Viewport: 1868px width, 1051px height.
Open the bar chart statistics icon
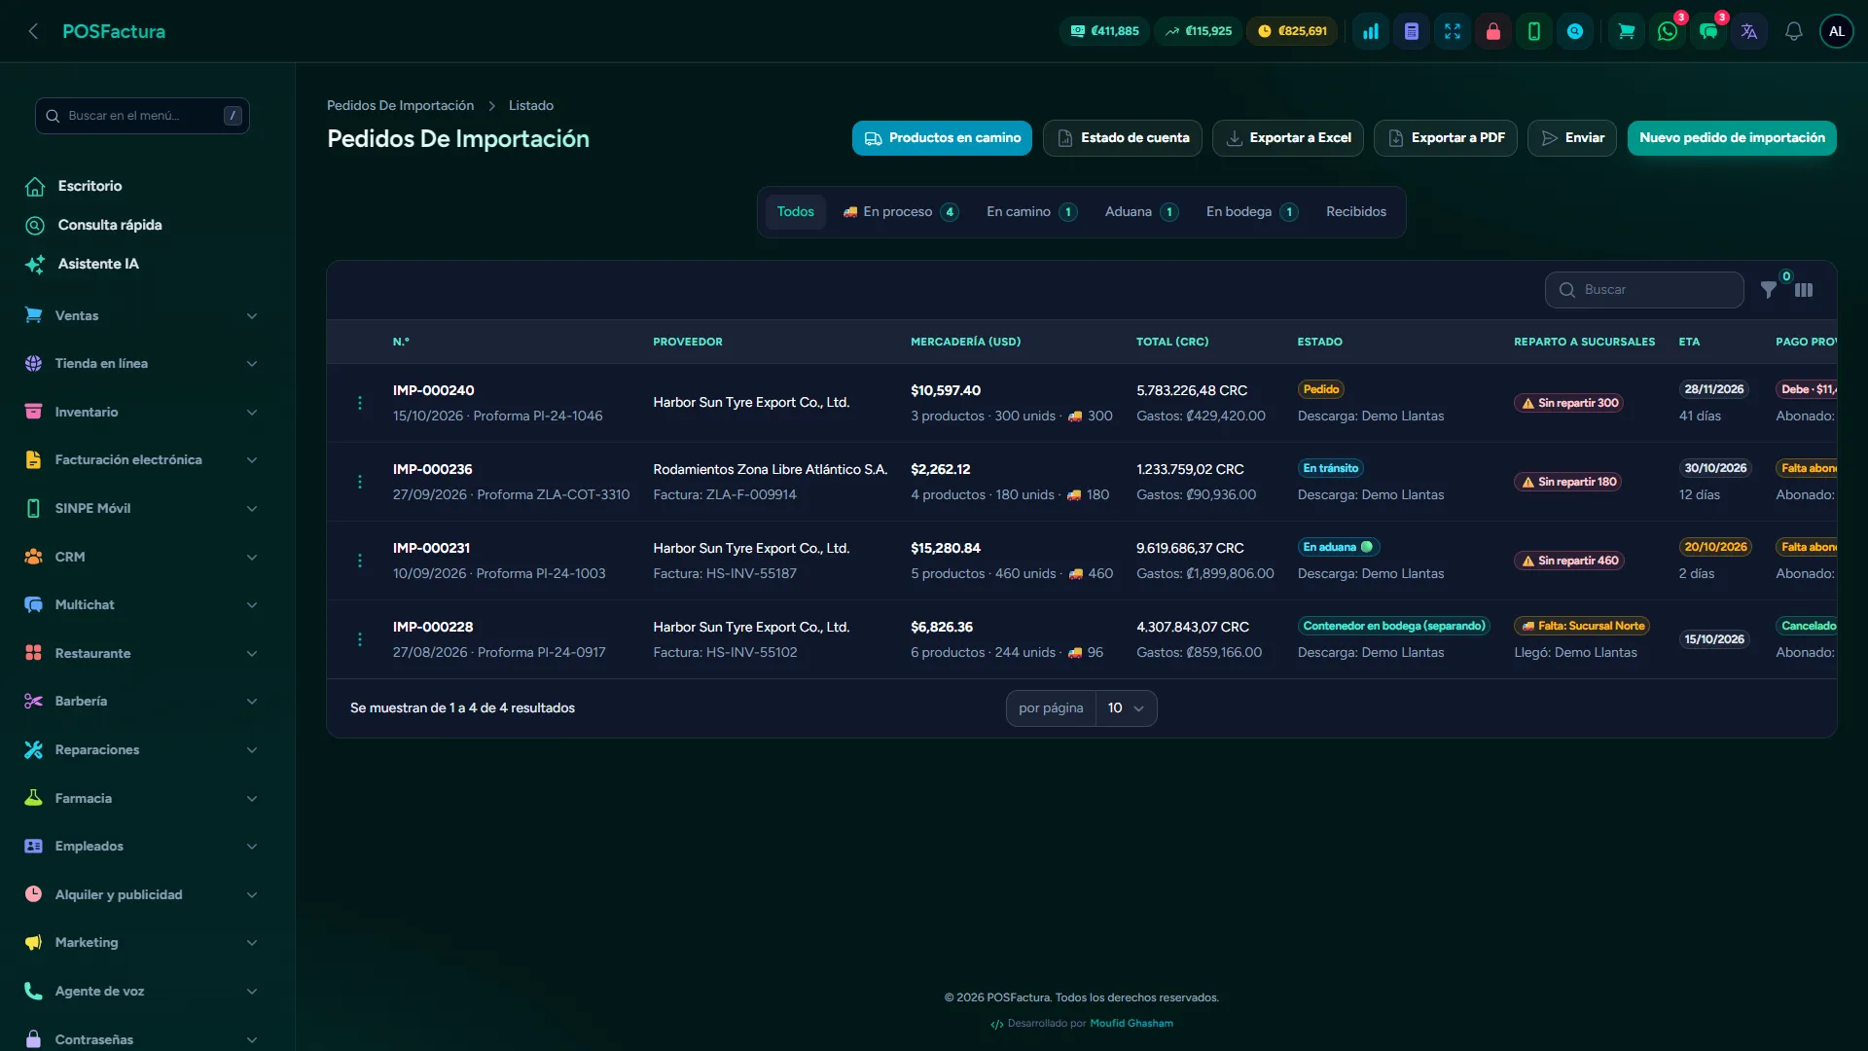point(1371,31)
